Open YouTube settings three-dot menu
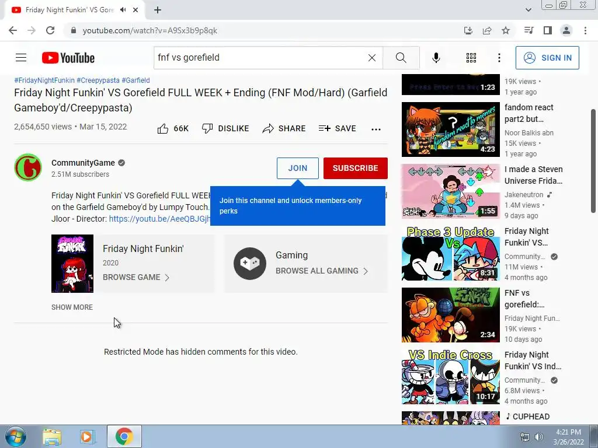 499,58
